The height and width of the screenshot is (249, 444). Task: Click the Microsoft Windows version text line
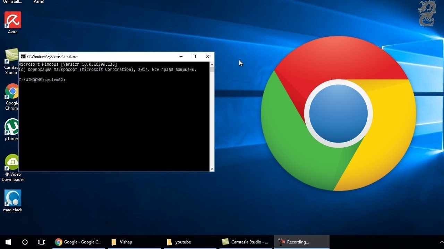[68, 64]
